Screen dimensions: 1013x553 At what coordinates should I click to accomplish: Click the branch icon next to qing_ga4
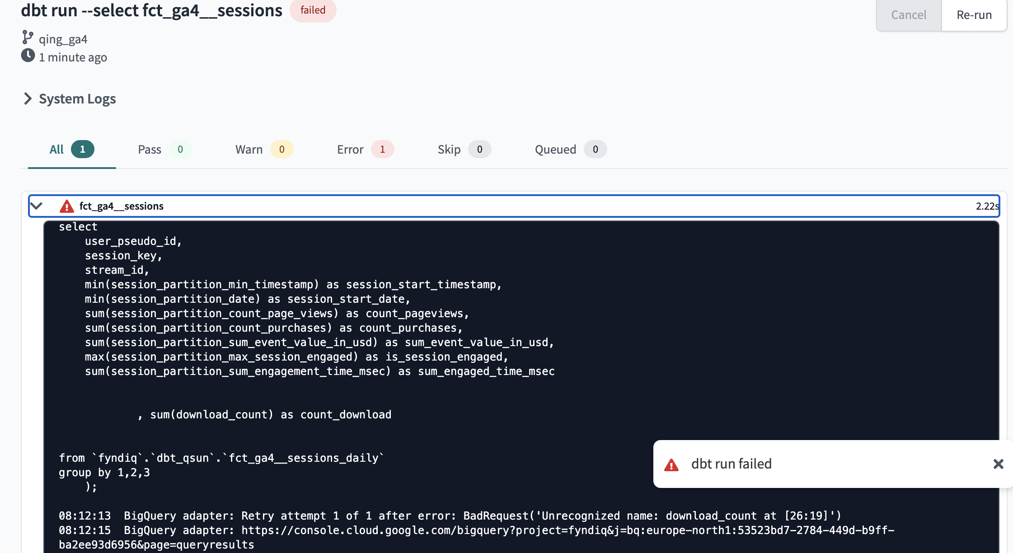(28, 38)
